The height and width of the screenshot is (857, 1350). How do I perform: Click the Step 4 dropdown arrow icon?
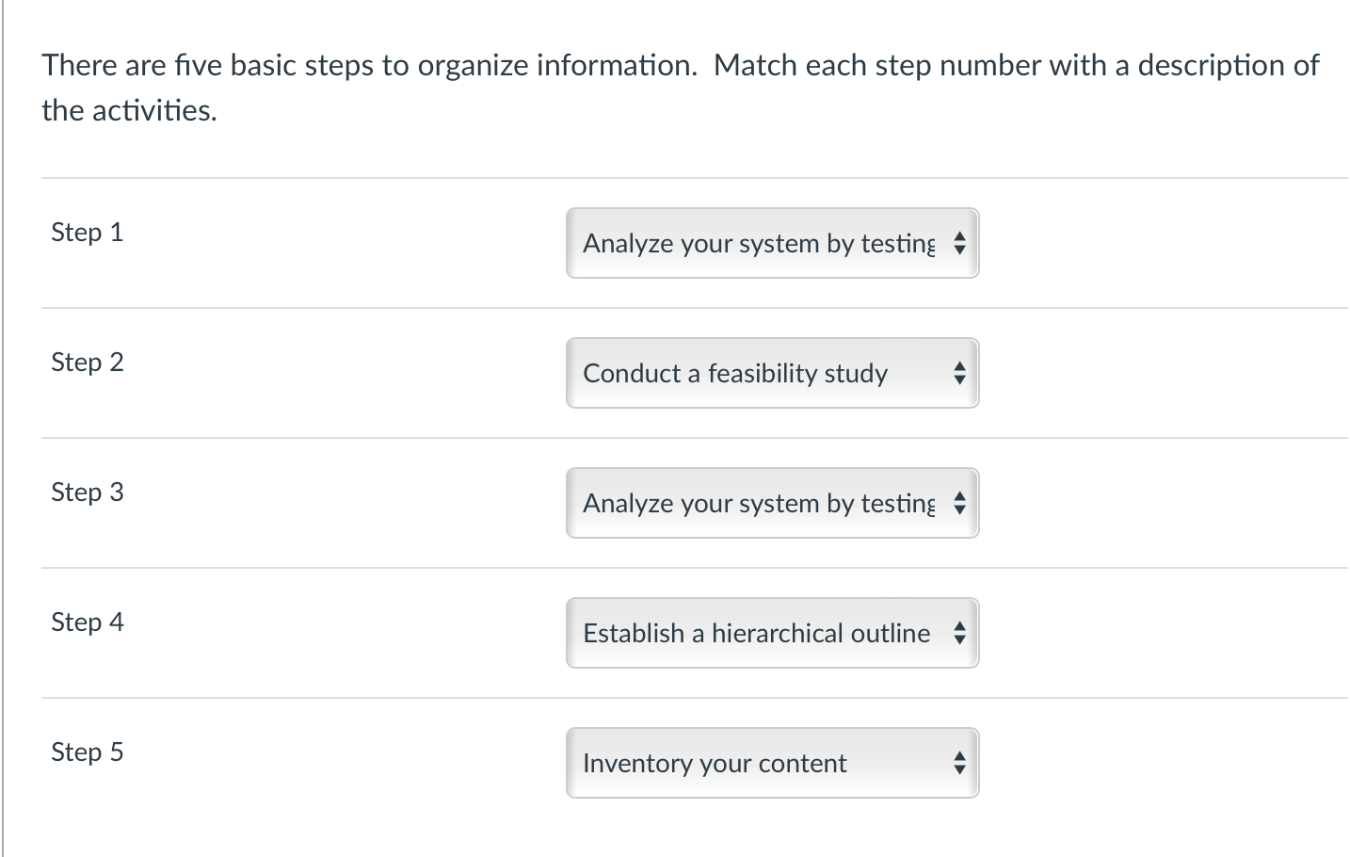tap(959, 634)
